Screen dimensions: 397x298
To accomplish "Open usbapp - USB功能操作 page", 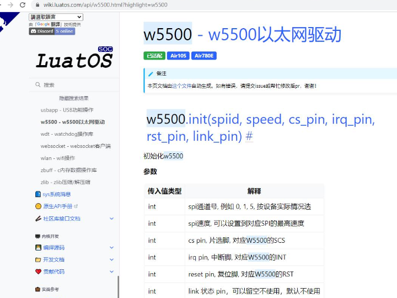I will click(67, 110).
